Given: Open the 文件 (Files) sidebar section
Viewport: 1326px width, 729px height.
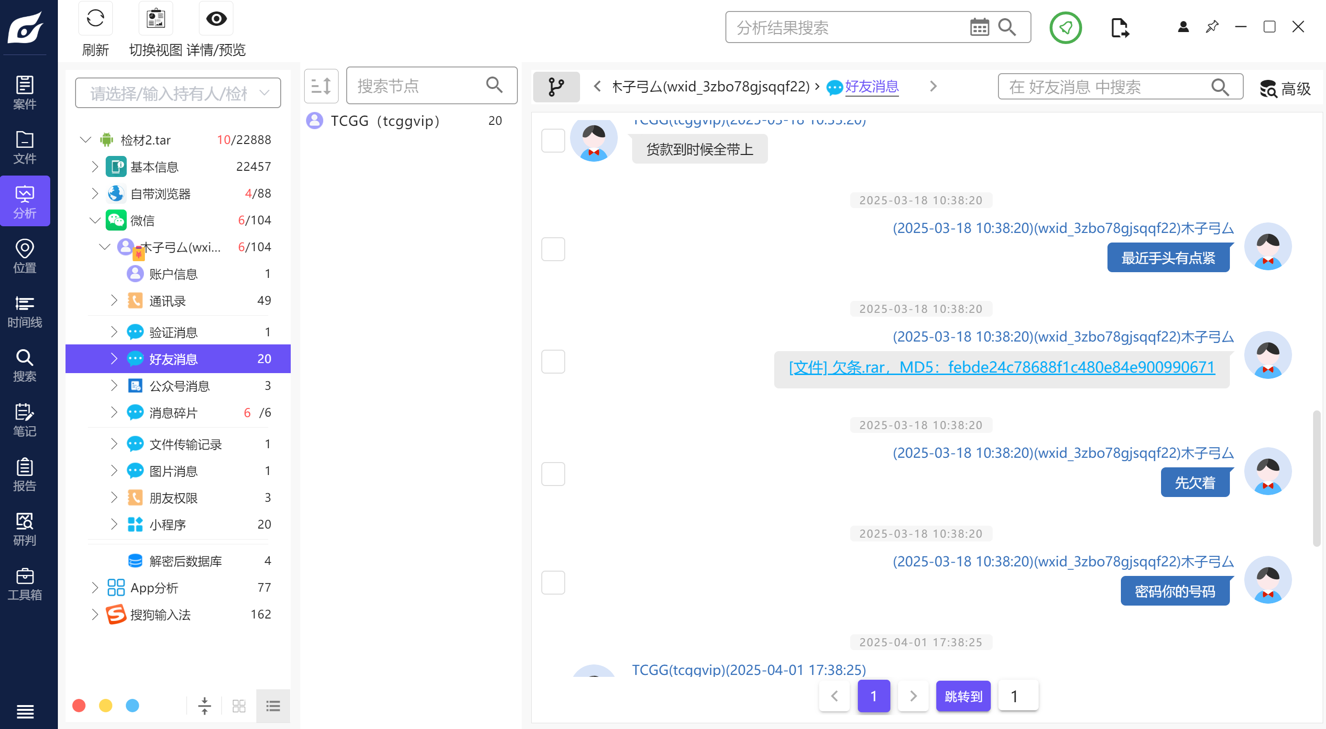Looking at the screenshot, I should [x=25, y=147].
